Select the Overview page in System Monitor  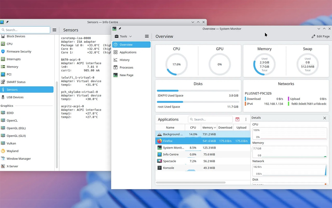click(x=131, y=45)
